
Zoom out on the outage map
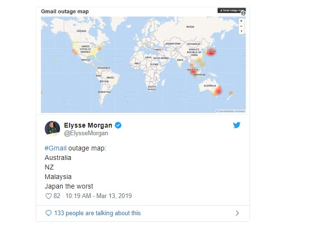(x=242, y=26)
